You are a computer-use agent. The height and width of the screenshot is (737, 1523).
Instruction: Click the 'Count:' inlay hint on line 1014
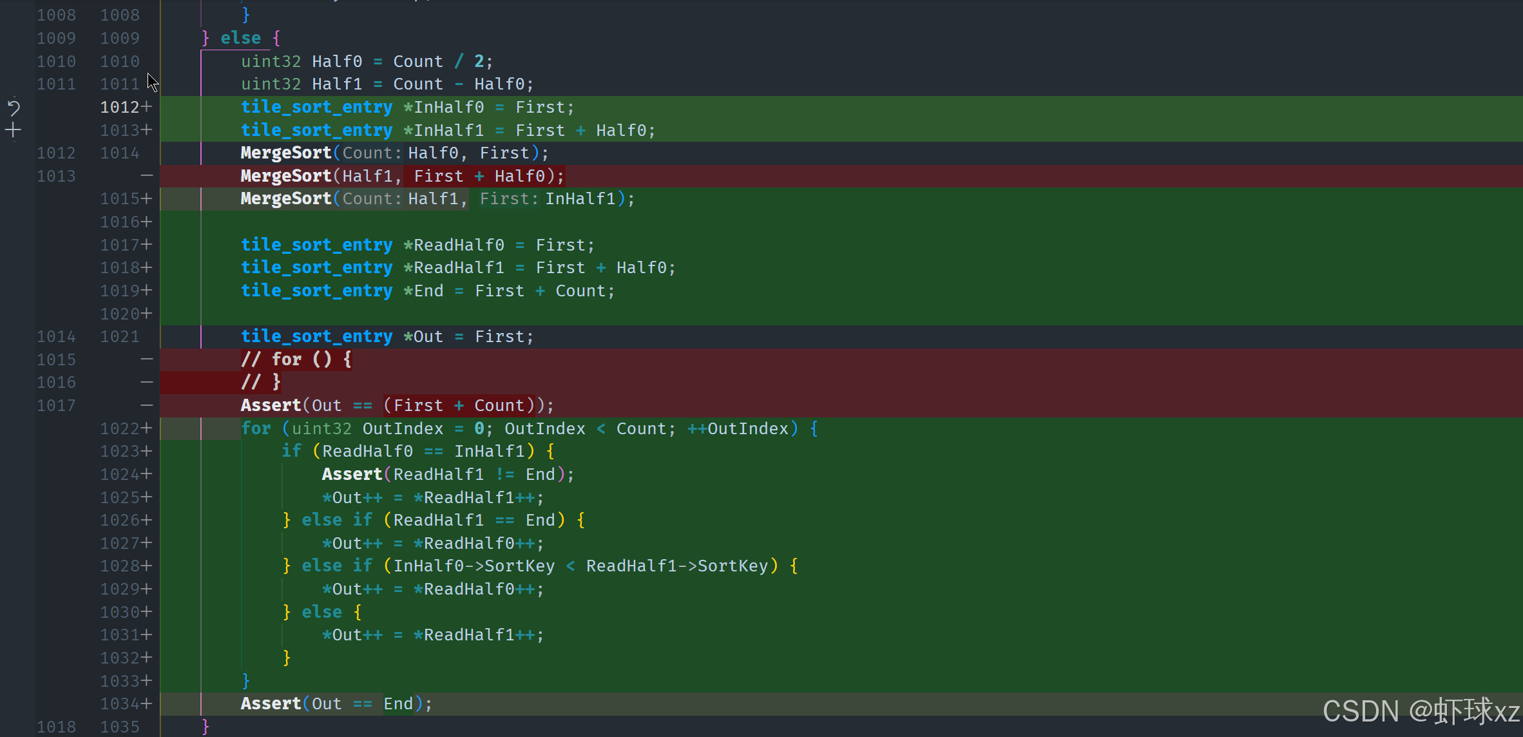coord(372,153)
